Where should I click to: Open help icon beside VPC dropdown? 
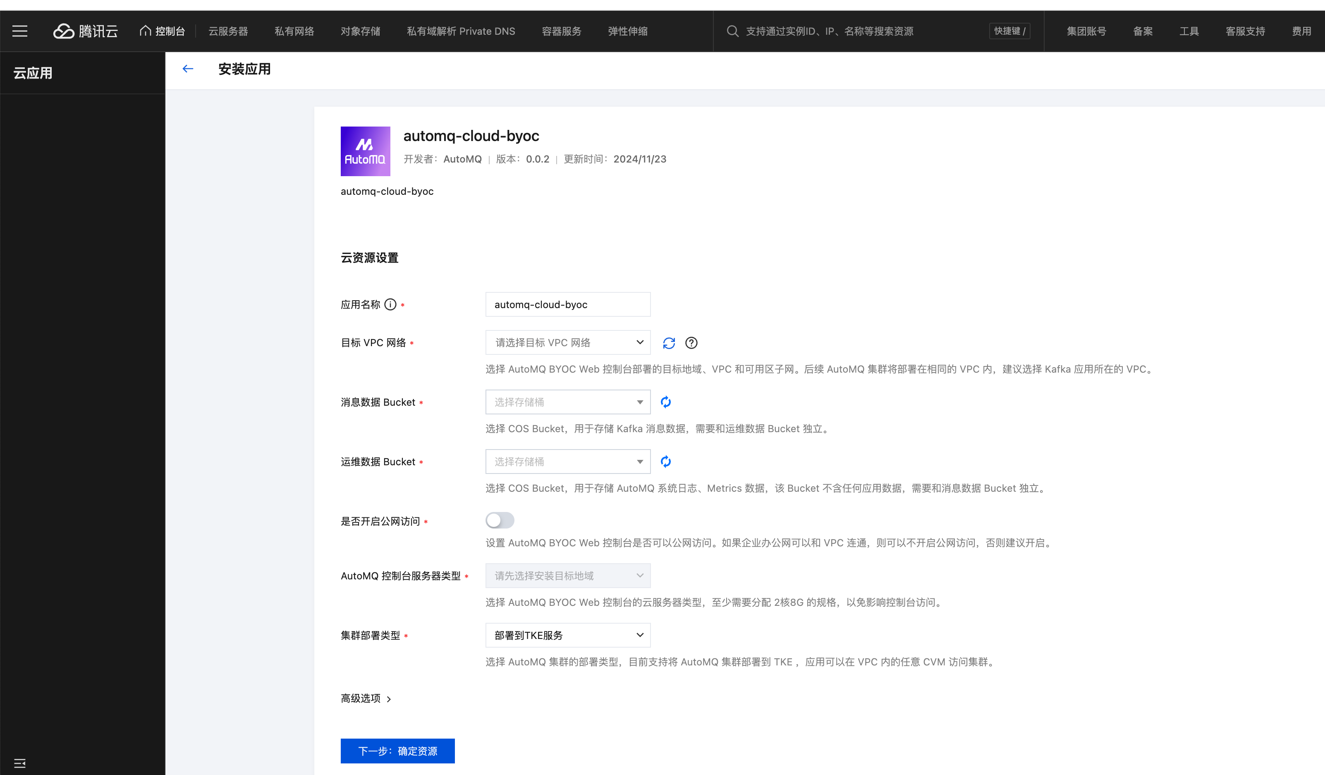pos(691,343)
